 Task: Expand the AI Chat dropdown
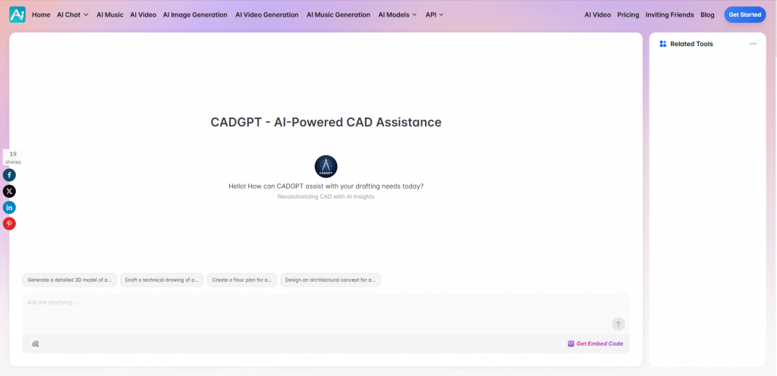(73, 15)
